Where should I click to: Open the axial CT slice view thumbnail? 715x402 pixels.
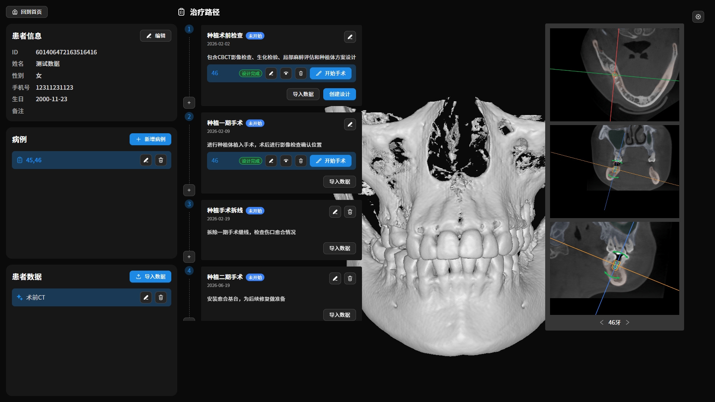[614, 75]
